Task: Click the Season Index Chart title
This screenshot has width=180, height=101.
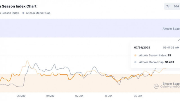Action: 18,6
